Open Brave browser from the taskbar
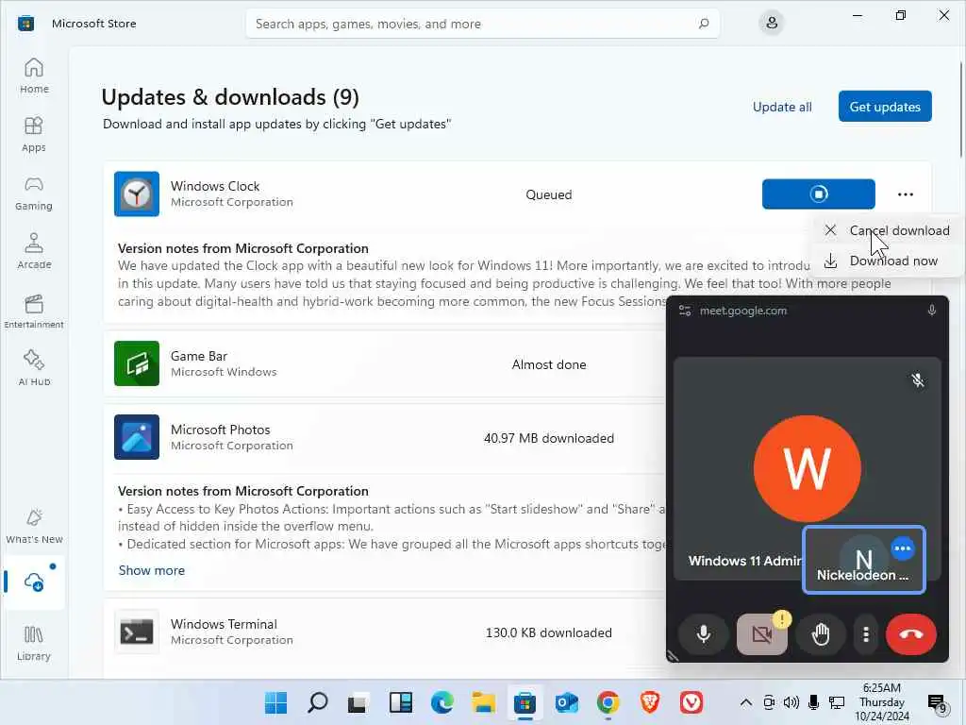The height and width of the screenshot is (725, 966). click(x=649, y=702)
